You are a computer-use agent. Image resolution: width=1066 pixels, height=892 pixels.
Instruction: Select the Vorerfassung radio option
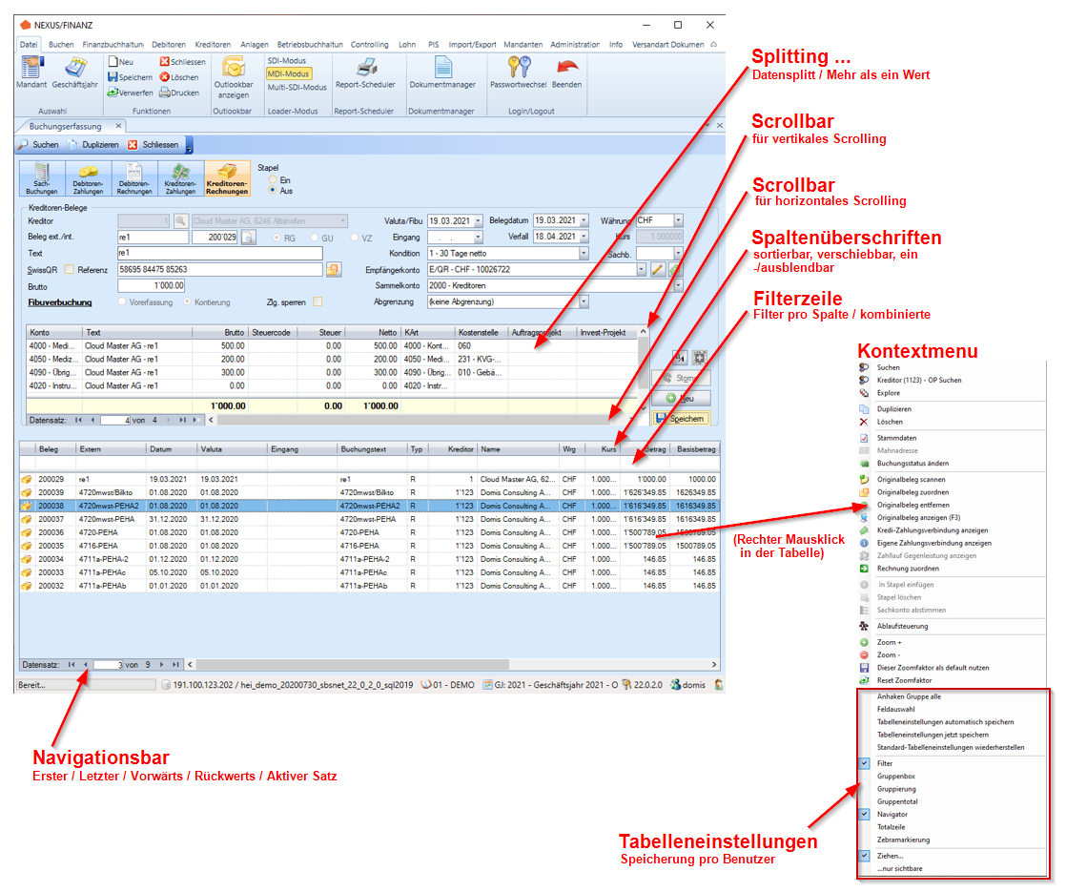coord(122,301)
